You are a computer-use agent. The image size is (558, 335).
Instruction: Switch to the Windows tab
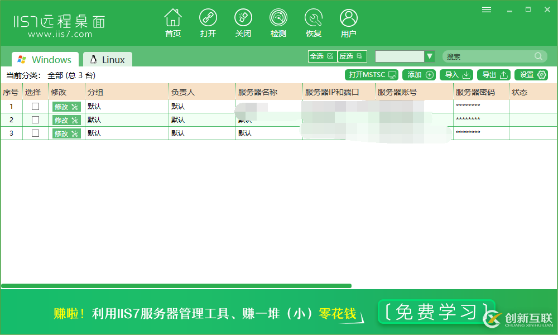coord(45,60)
